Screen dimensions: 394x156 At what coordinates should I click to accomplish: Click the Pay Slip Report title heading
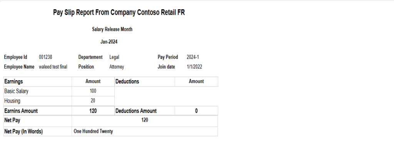pyautogui.click(x=119, y=13)
